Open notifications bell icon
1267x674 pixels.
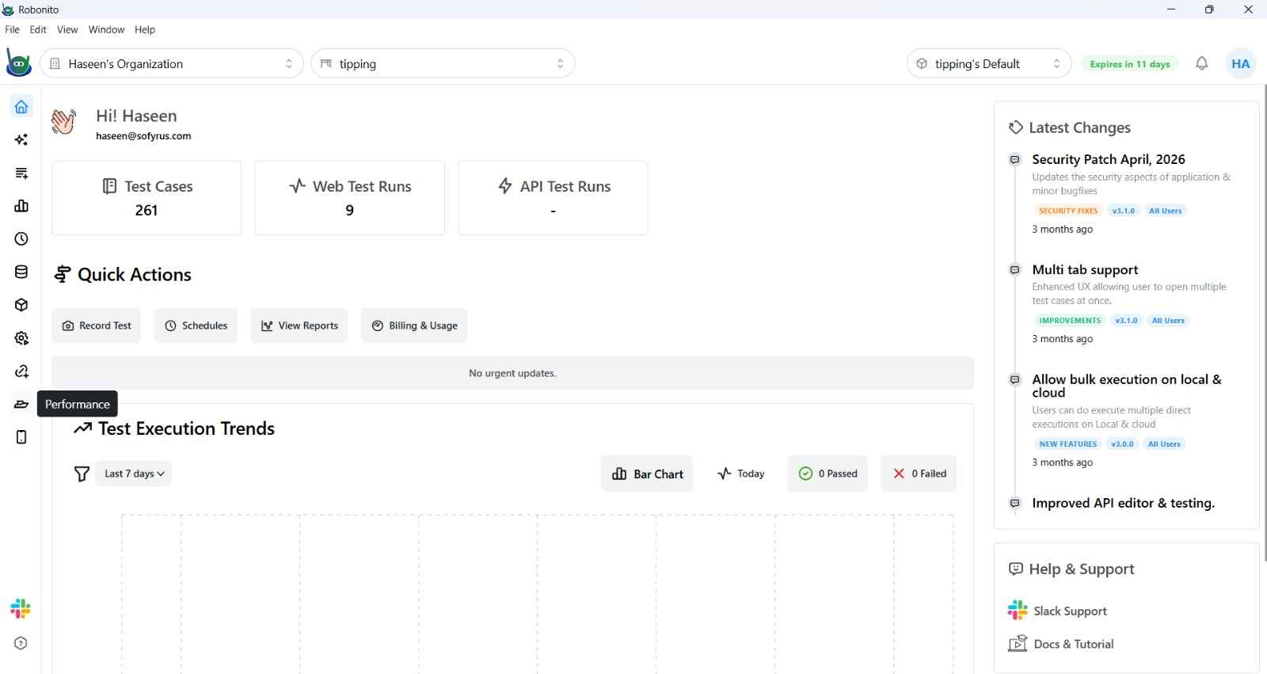click(1202, 63)
